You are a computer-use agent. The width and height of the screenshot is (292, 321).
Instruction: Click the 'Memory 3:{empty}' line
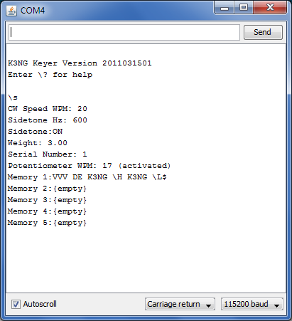[x=47, y=200]
